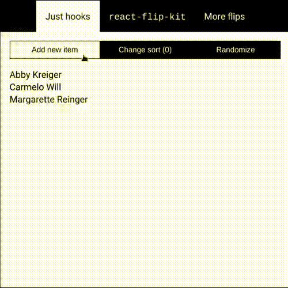Viewport: 288px width, 288px height.
Task: Activate the white highlighted Just hooks tab
Action: click(x=68, y=17)
